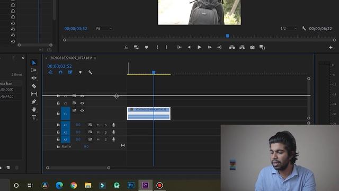Image resolution: width=339 pixels, height=191 pixels.
Task: Select the video clip on V1 track
Action: click(149, 114)
